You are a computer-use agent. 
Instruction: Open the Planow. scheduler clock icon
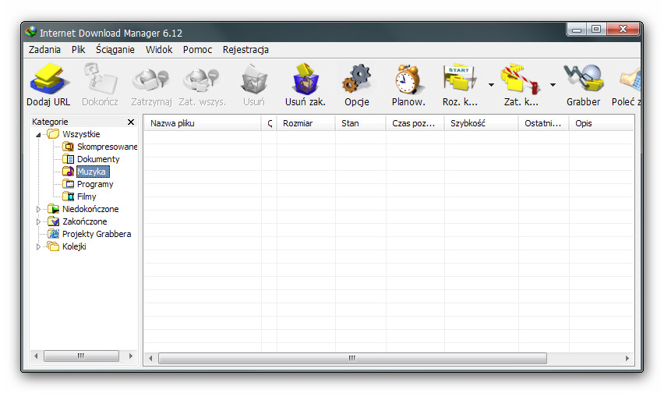(x=408, y=80)
